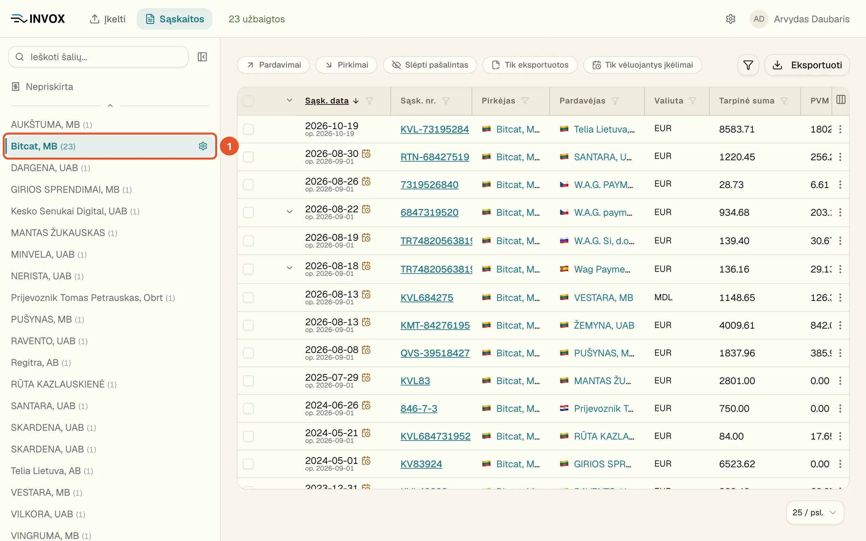866x541 pixels.
Task: Filter the Sąsk. nr. column
Action: (446, 101)
